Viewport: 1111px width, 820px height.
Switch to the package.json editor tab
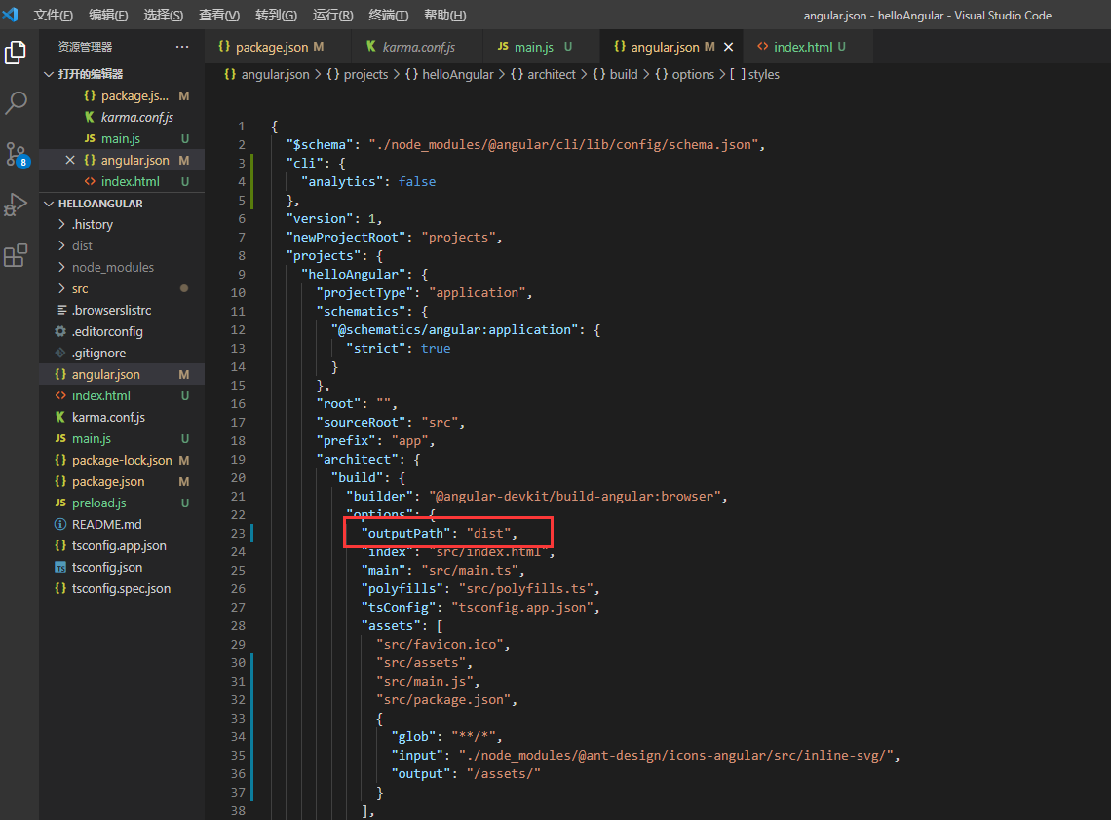coord(278,47)
